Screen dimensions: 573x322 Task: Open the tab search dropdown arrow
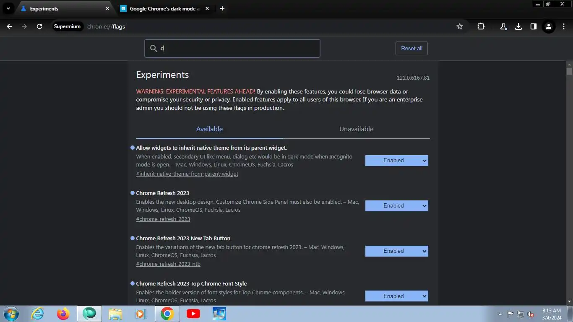tap(8, 8)
